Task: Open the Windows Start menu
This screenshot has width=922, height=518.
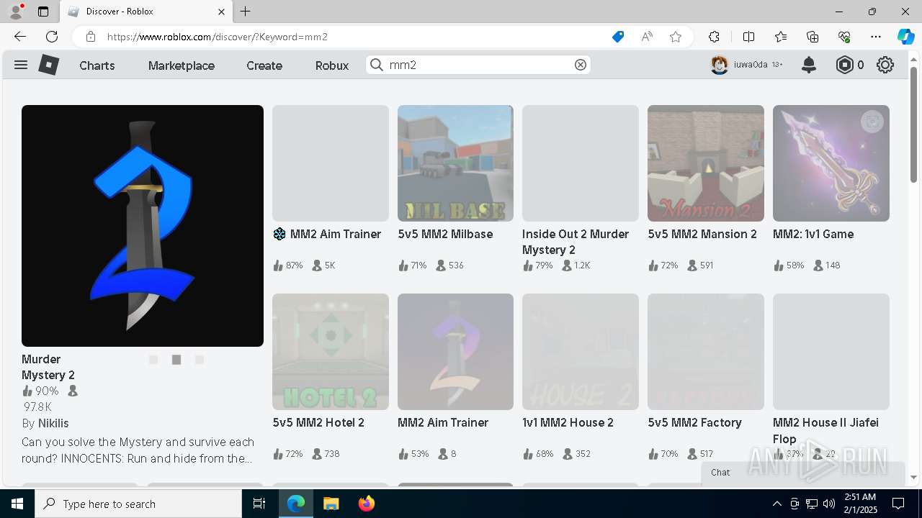Action: pos(17,504)
